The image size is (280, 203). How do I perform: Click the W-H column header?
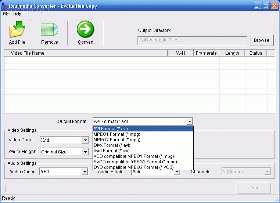(x=180, y=53)
